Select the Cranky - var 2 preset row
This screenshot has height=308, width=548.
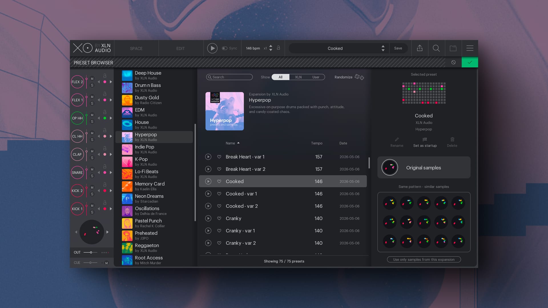tap(283, 243)
